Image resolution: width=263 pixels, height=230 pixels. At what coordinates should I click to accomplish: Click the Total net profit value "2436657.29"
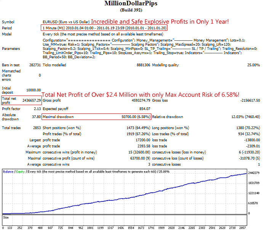[32, 101]
